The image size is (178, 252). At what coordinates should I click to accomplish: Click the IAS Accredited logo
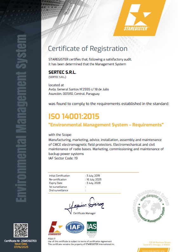[x=92, y=228]
